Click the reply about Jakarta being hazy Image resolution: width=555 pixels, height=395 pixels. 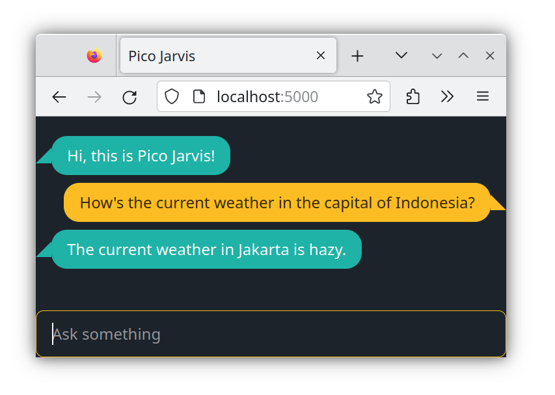(x=207, y=249)
